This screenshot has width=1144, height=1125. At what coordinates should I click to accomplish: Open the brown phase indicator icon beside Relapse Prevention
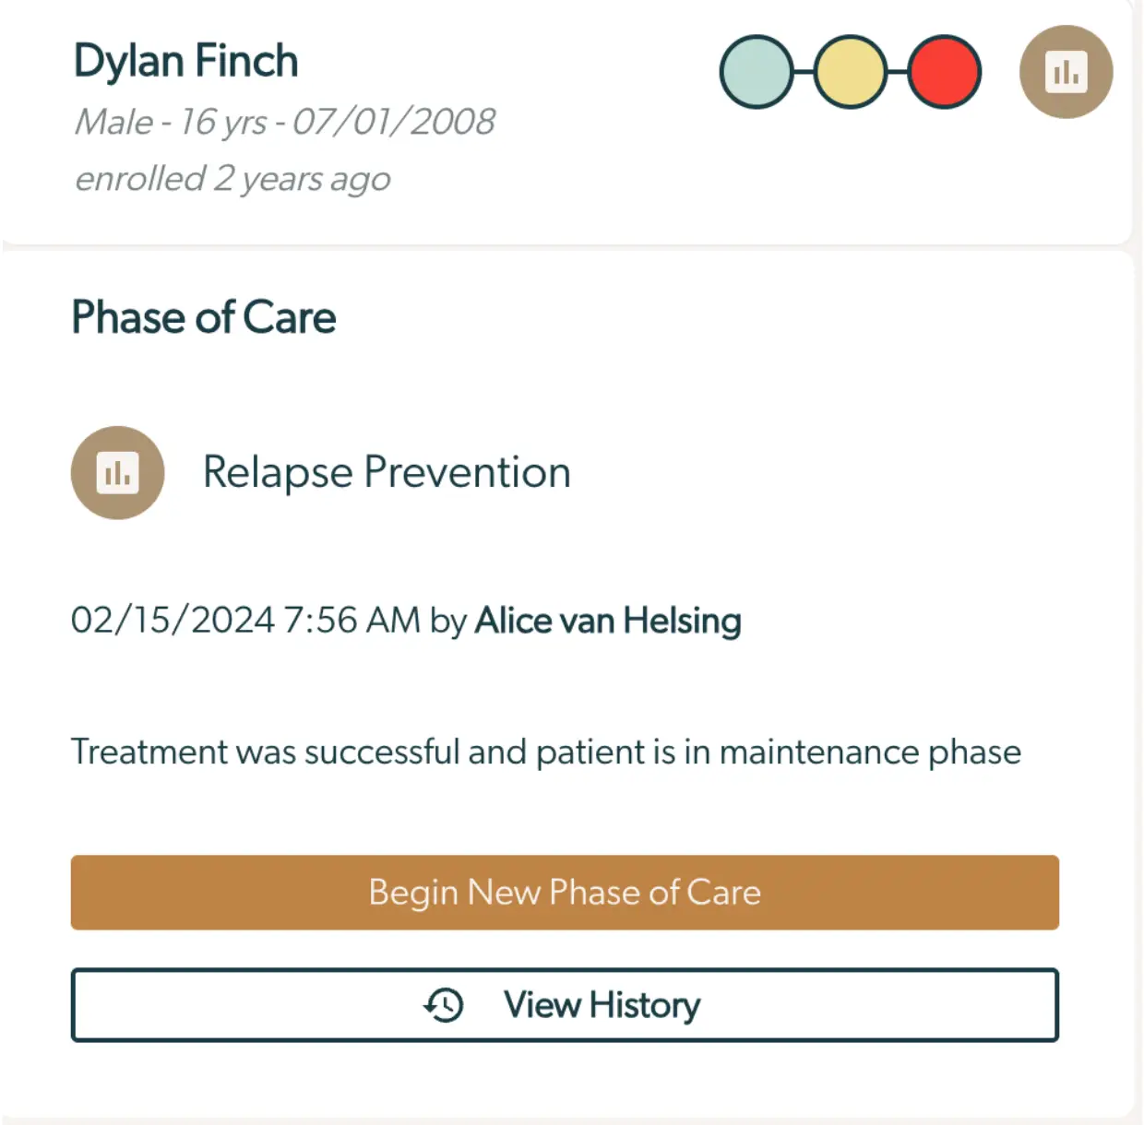(x=117, y=472)
